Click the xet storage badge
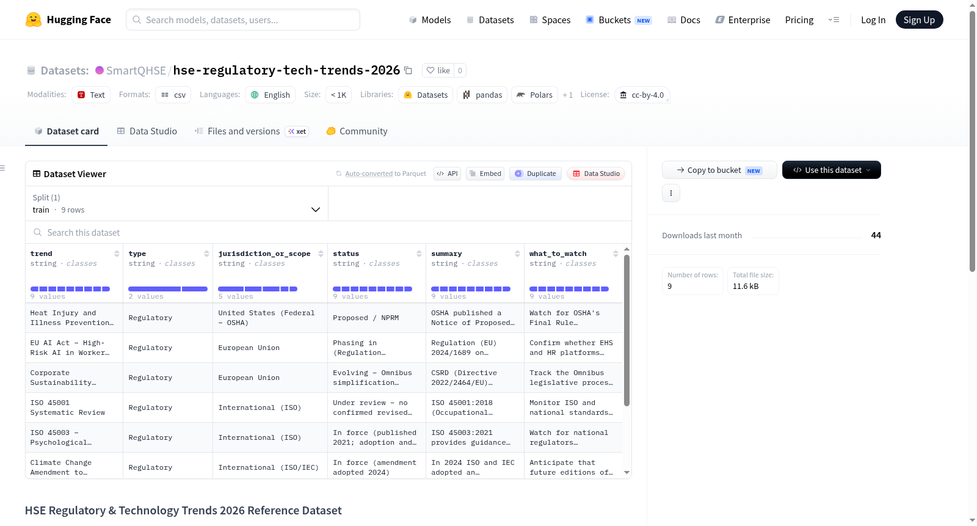The width and height of the screenshot is (977, 526). (x=297, y=131)
